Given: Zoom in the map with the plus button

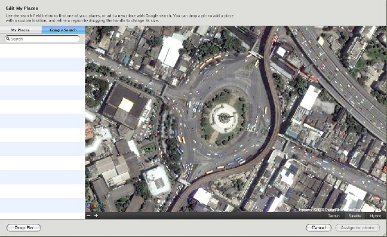Looking at the screenshot, I should coord(96,216).
